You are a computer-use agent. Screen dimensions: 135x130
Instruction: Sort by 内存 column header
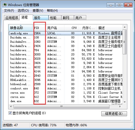pos(87,28)
